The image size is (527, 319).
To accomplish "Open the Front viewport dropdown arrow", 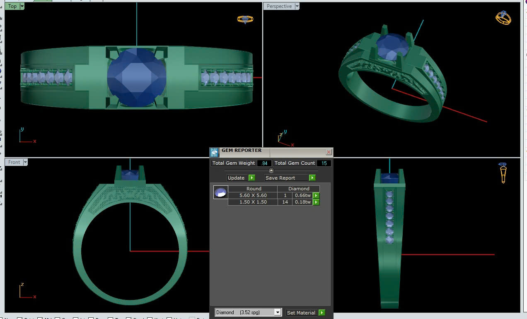I will coord(25,162).
